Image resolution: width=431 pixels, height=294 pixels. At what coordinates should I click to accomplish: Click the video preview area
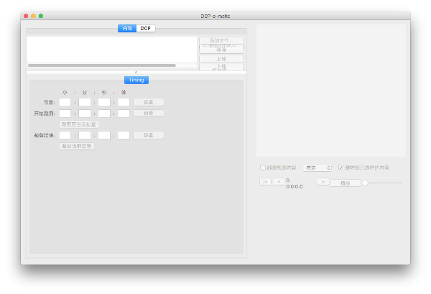pyautogui.click(x=331, y=91)
